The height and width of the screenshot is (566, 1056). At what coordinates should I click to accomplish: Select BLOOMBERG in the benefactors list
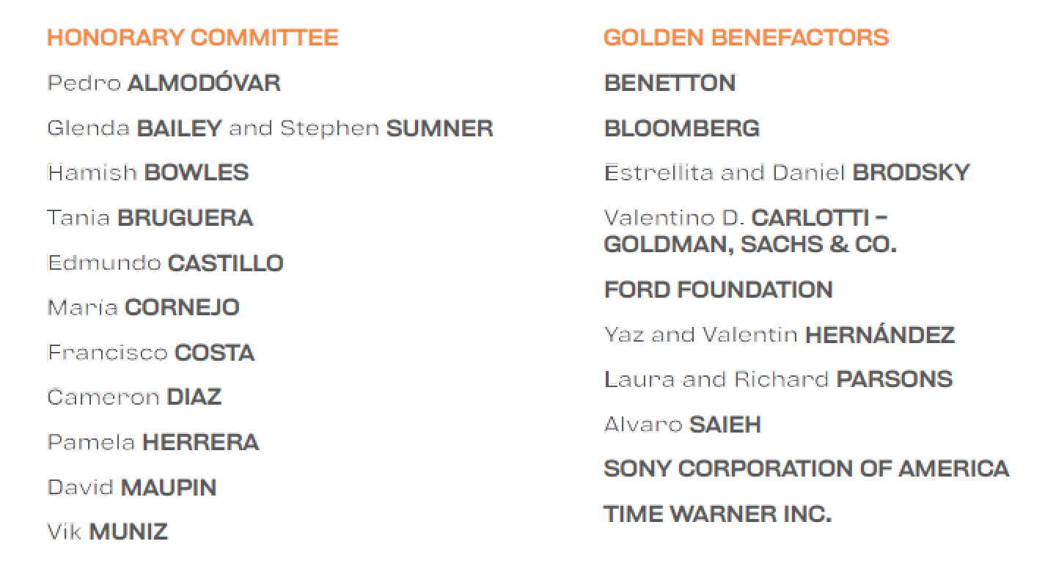click(681, 128)
